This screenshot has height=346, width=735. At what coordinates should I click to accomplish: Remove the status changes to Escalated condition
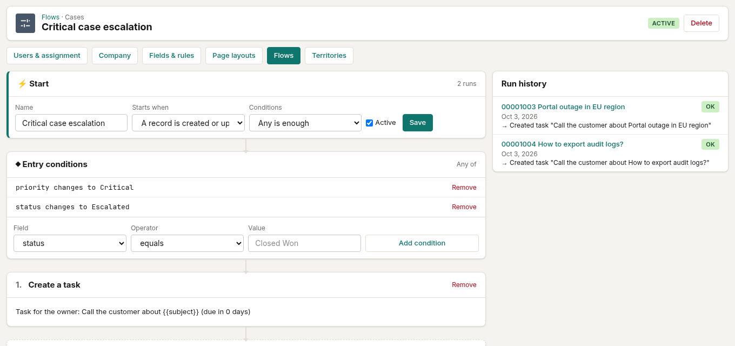(464, 207)
